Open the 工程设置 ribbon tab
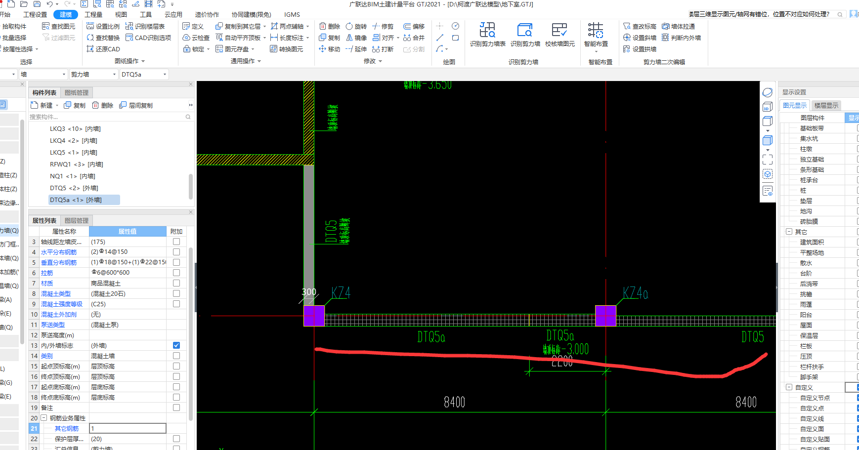Image resolution: width=859 pixels, height=450 pixels. [x=35, y=14]
